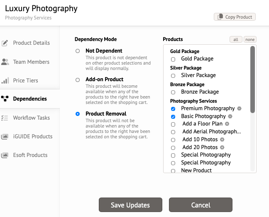Tick the Add a Floor Plan checkbox
269x217 pixels.
pos(173,124)
